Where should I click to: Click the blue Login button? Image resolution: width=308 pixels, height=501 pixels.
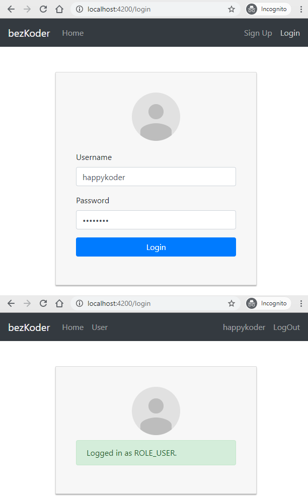(156, 247)
